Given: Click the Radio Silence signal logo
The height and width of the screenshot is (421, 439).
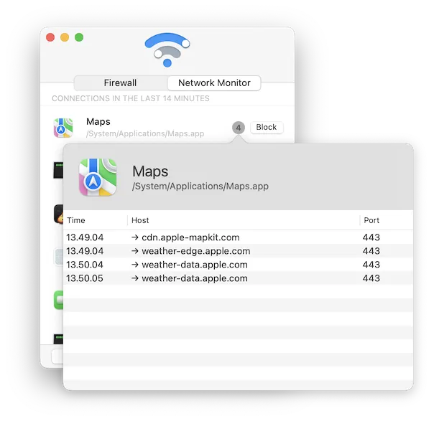Looking at the screenshot, I should click(x=167, y=49).
